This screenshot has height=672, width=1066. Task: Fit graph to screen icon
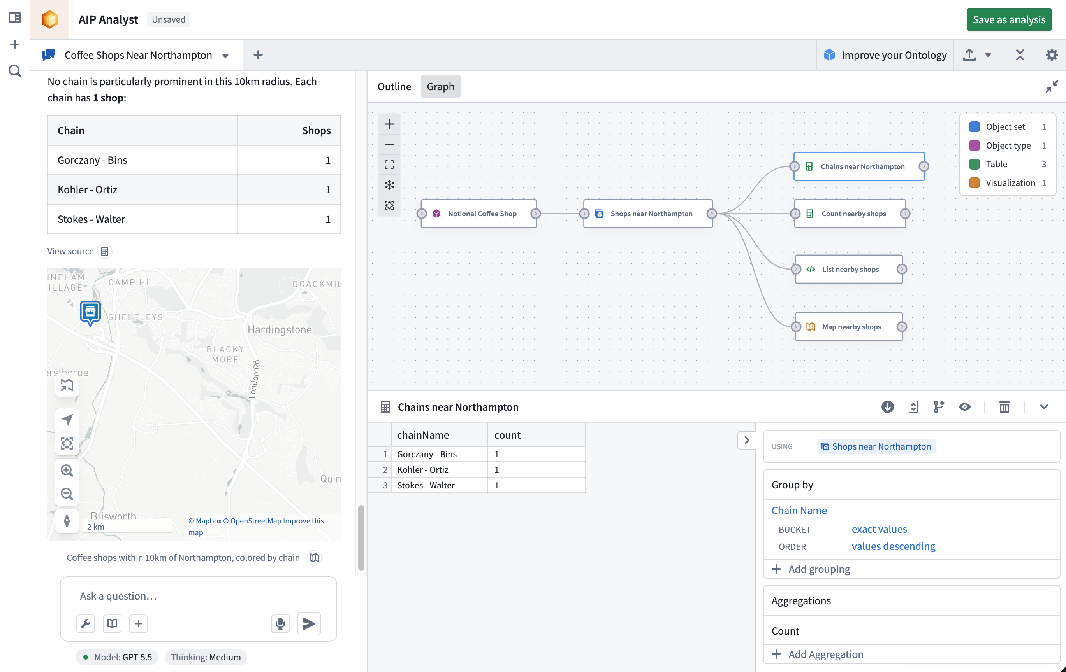tap(389, 164)
